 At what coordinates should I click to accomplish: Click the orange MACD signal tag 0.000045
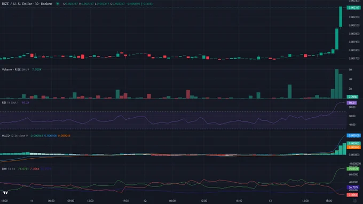[x=353, y=147]
